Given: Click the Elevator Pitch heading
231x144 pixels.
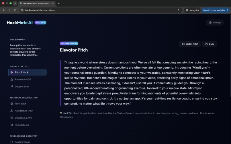Looking at the screenshot, I should (74, 50).
